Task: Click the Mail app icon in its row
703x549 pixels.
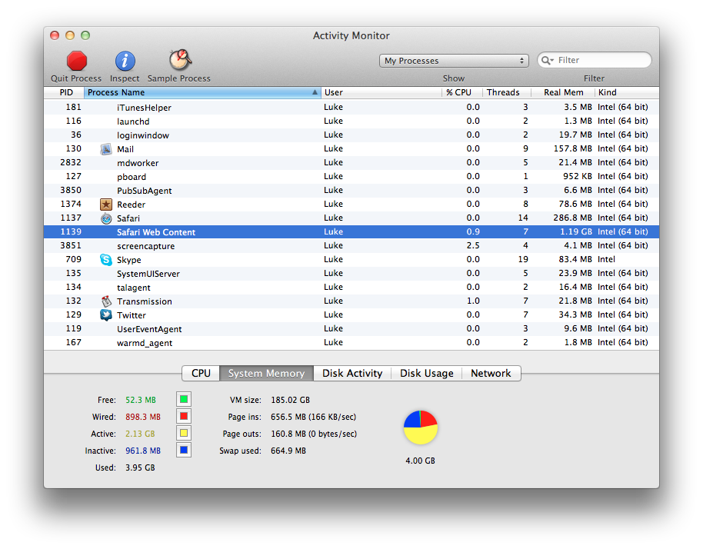Action: [106, 149]
